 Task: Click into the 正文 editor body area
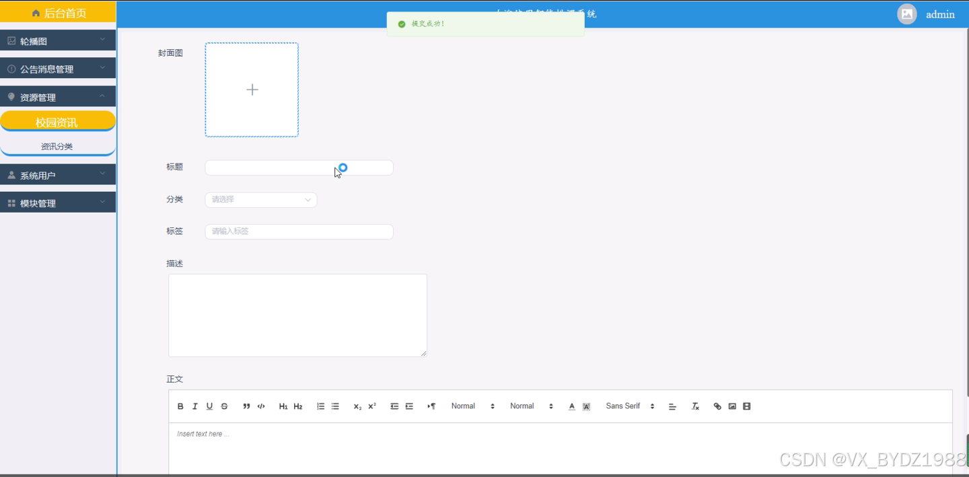561,448
